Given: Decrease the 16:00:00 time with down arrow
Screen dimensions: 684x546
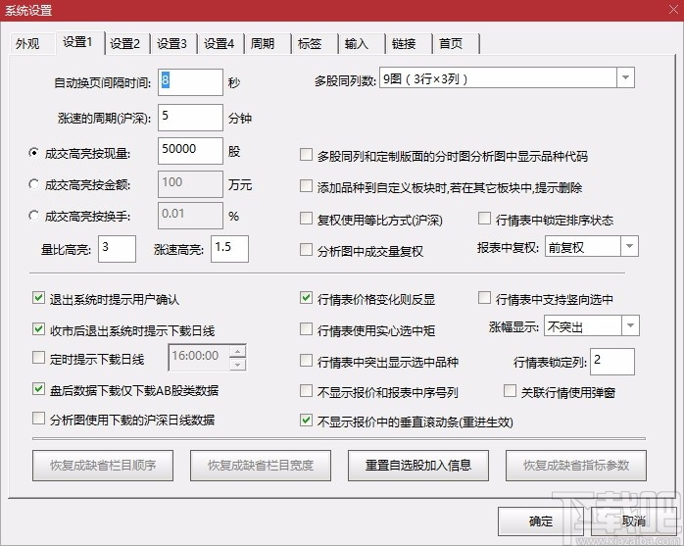Looking at the screenshot, I should (238, 365).
